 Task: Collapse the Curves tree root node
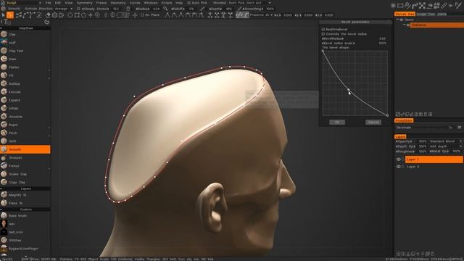pyautogui.click(x=397, y=20)
